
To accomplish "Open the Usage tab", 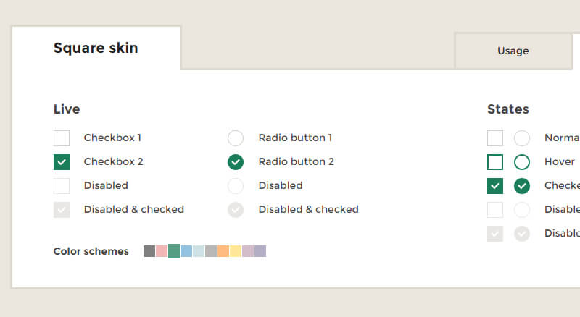I will [513, 51].
